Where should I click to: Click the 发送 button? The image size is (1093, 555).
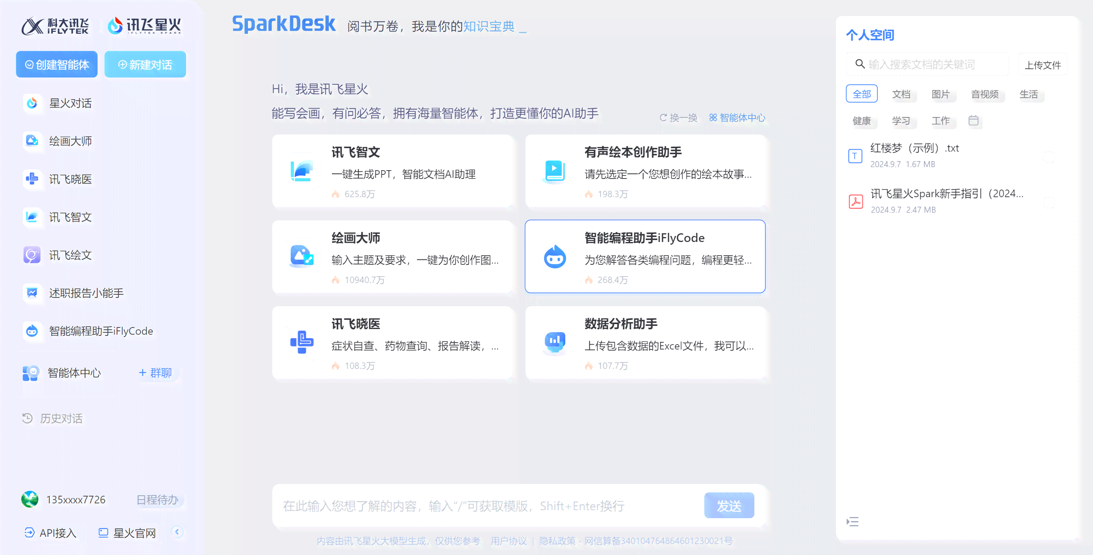[x=729, y=505]
